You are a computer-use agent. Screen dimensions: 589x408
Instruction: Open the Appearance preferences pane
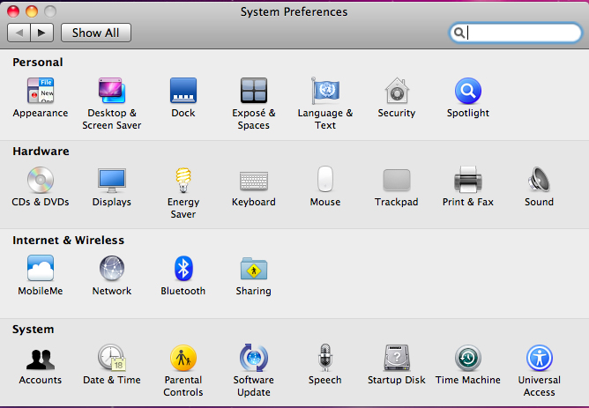[40, 91]
